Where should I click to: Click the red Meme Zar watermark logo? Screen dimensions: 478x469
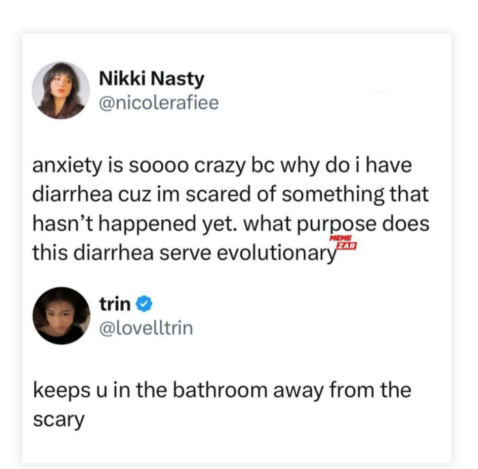click(343, 242)
